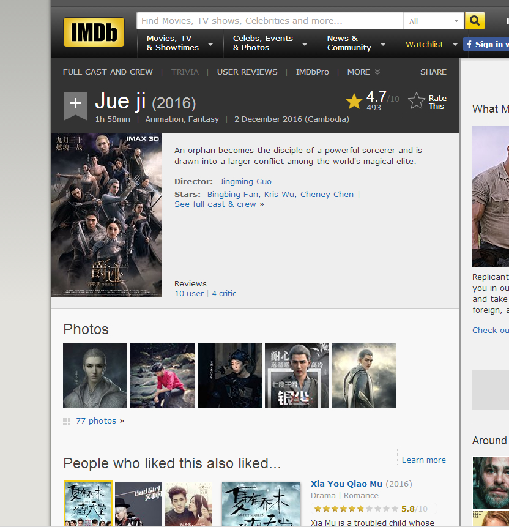Open the TRIVIA section
509x527 pixels.
(185, 72)
